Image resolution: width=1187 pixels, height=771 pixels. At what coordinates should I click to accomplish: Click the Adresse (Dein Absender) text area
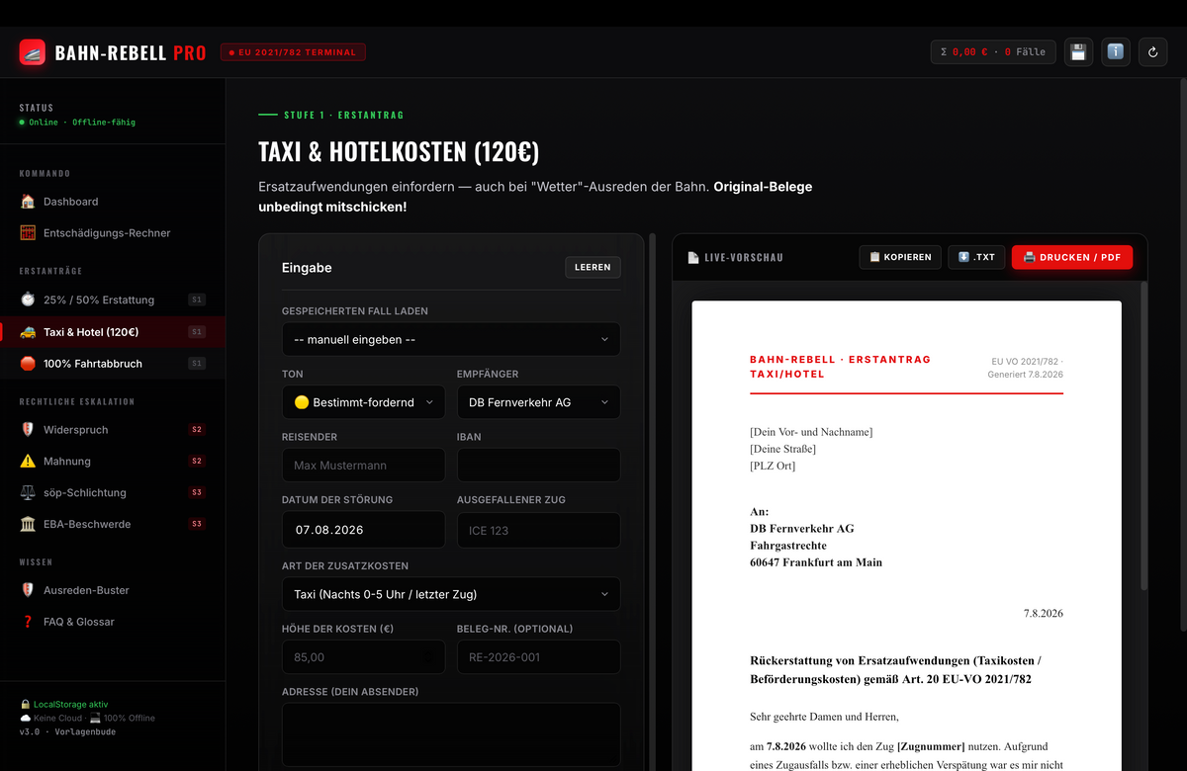(451, 734)
